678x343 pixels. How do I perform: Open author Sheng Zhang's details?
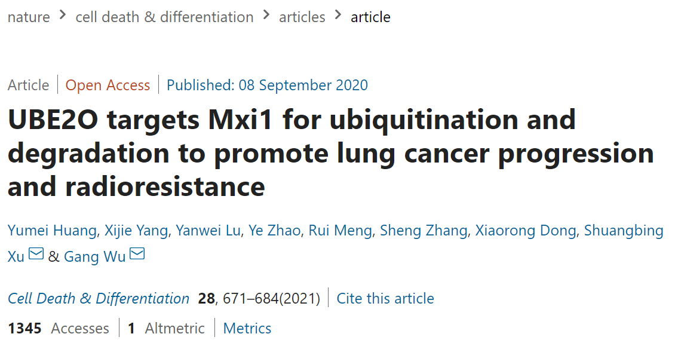[424, 231]
